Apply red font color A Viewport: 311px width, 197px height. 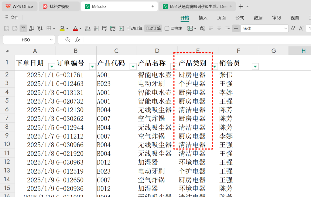(75, 29)
